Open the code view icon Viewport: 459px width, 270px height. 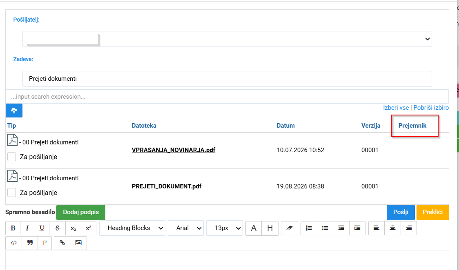pos(14,243)
